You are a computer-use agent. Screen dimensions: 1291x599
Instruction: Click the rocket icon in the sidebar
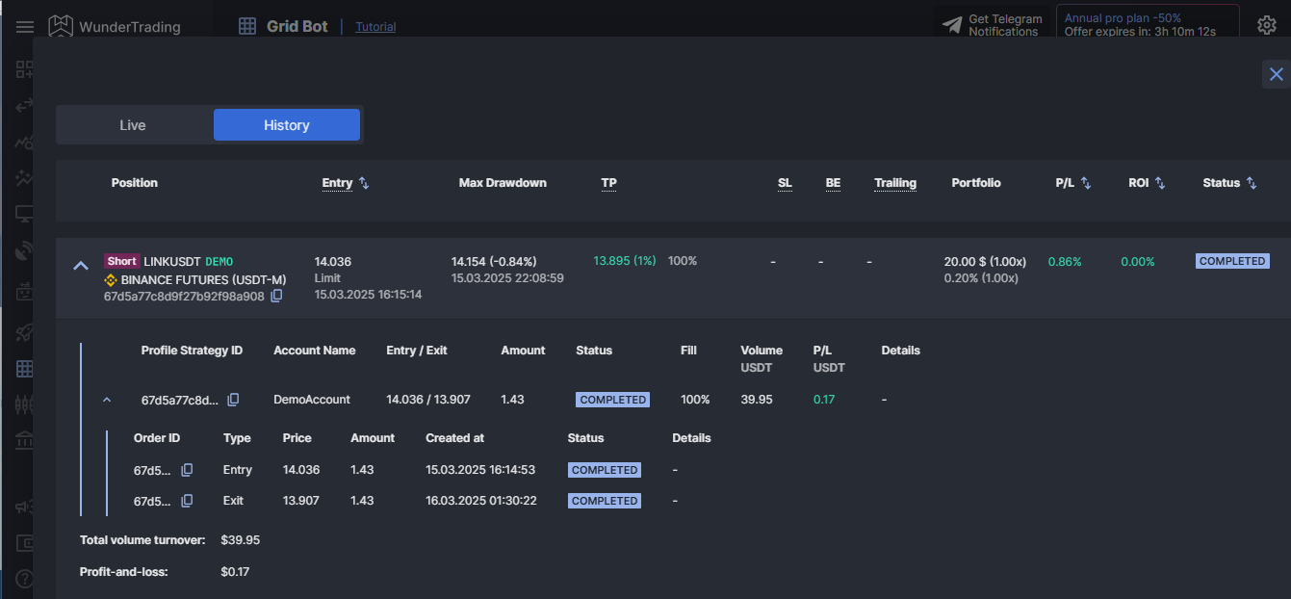[24, 331]
